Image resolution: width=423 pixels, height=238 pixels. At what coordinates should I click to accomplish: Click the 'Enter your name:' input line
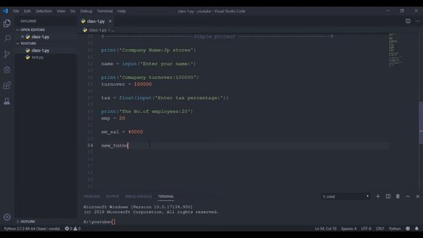148,63
